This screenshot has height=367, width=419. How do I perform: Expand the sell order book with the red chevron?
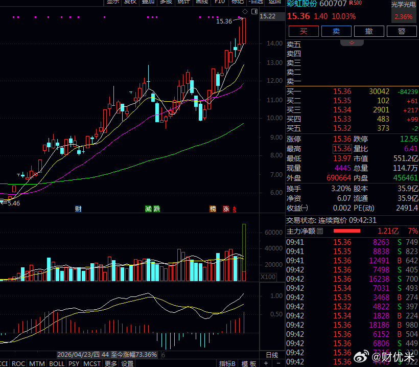click(x=352, y=43)
